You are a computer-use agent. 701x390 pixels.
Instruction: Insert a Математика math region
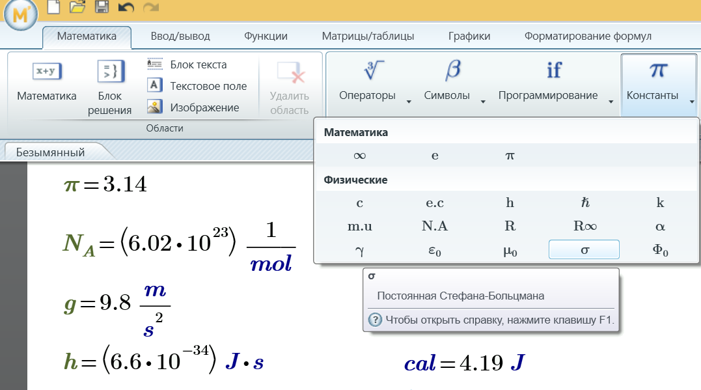46,82
